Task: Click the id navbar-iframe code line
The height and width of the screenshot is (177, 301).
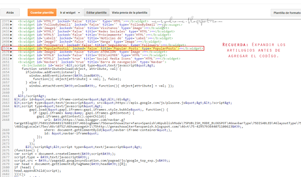Action: coord(71,133)
